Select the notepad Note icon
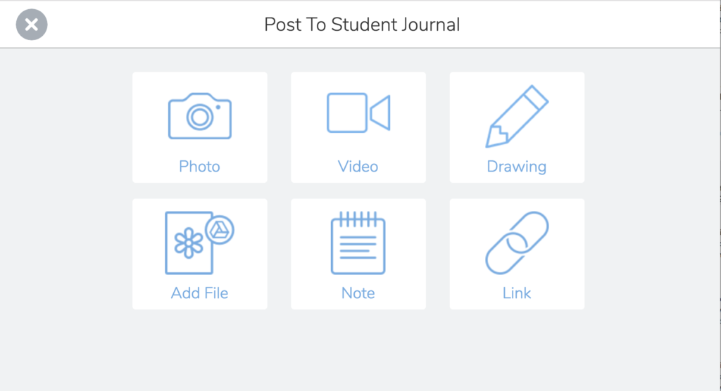The width and height of the screenshot is (721, 391). pos(358,243)
